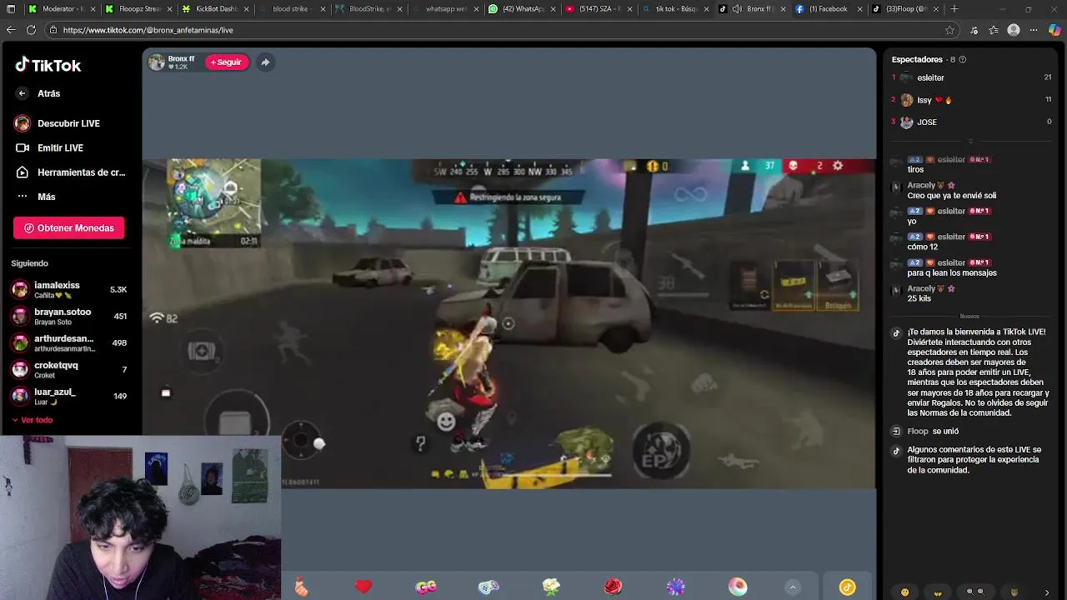Image resolution: width=1067 pixels, height=600 pixels.
Task: Bookmark this page with the star icon
Action: (x=949, y=30)
